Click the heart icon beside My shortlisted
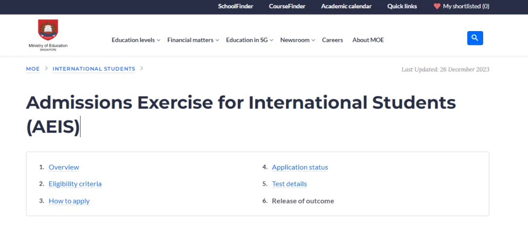528x227 pixels. tap(437, 6)
